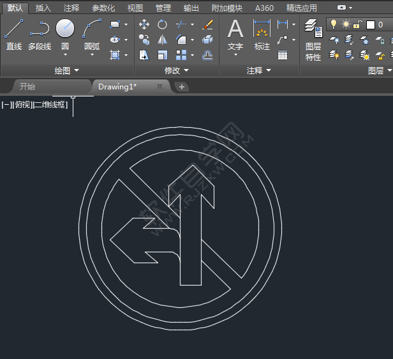Add a new drawing tab

(182, 87)
